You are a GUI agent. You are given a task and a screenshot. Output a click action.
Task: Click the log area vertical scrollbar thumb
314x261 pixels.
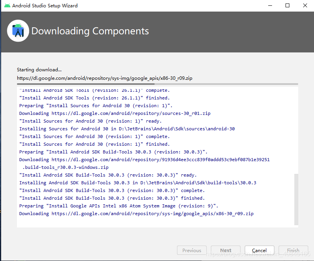296,199
